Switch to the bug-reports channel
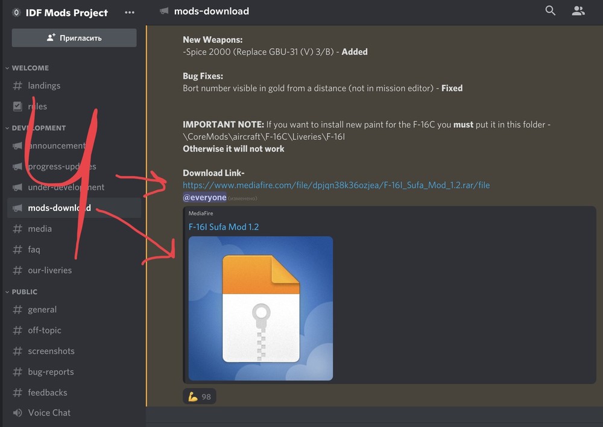The height and width of the screenshot is (427, 603). pos(51,372)
